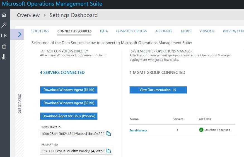The height and width of the screenshot is (157, 244).
Task: Click the Servers column header
Action: click(178, 119)
